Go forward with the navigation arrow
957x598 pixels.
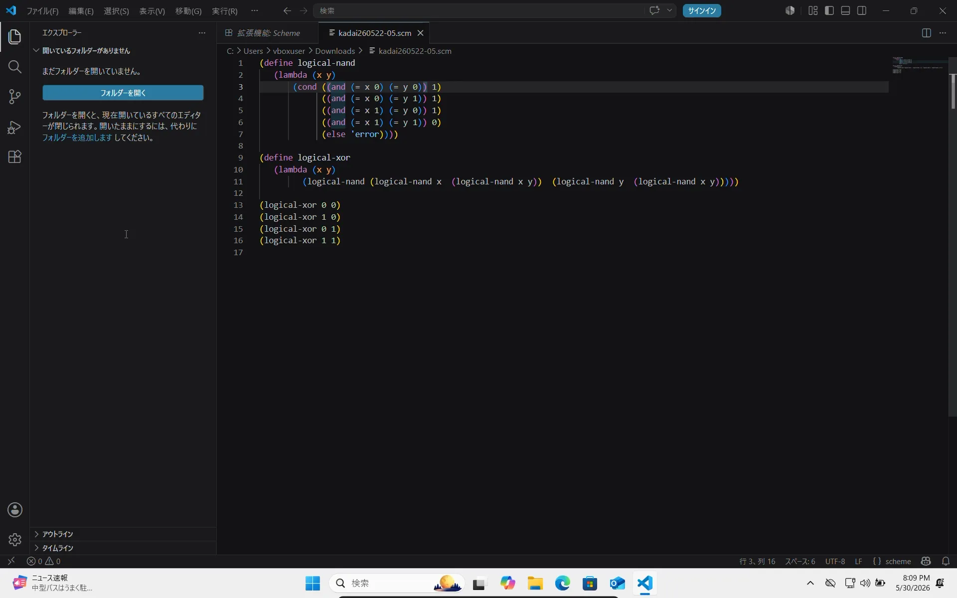[304, 10]
